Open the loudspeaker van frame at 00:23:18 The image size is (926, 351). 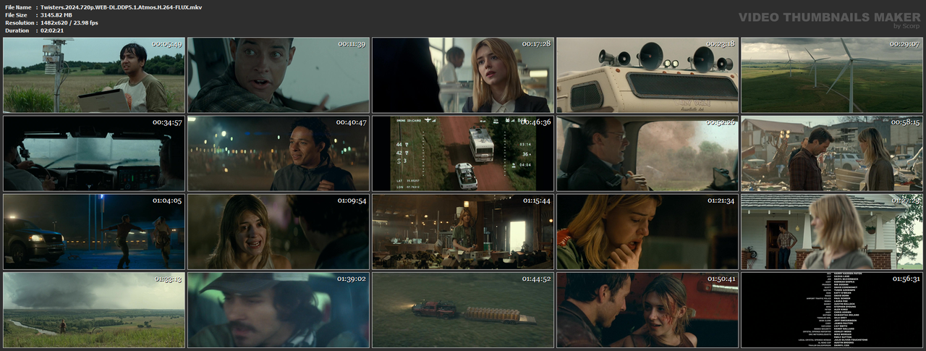click(x=647, y=75)
